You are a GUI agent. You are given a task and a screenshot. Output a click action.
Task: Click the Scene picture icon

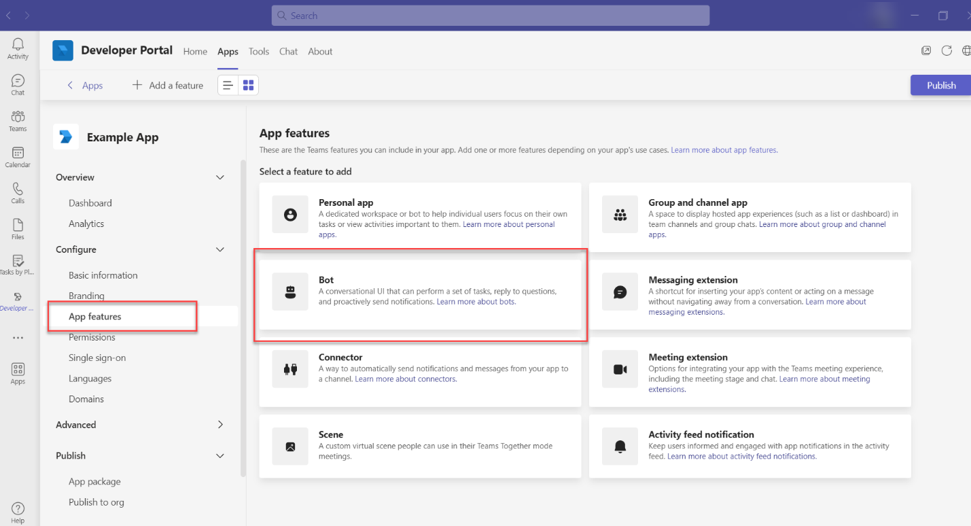(290, 446)
